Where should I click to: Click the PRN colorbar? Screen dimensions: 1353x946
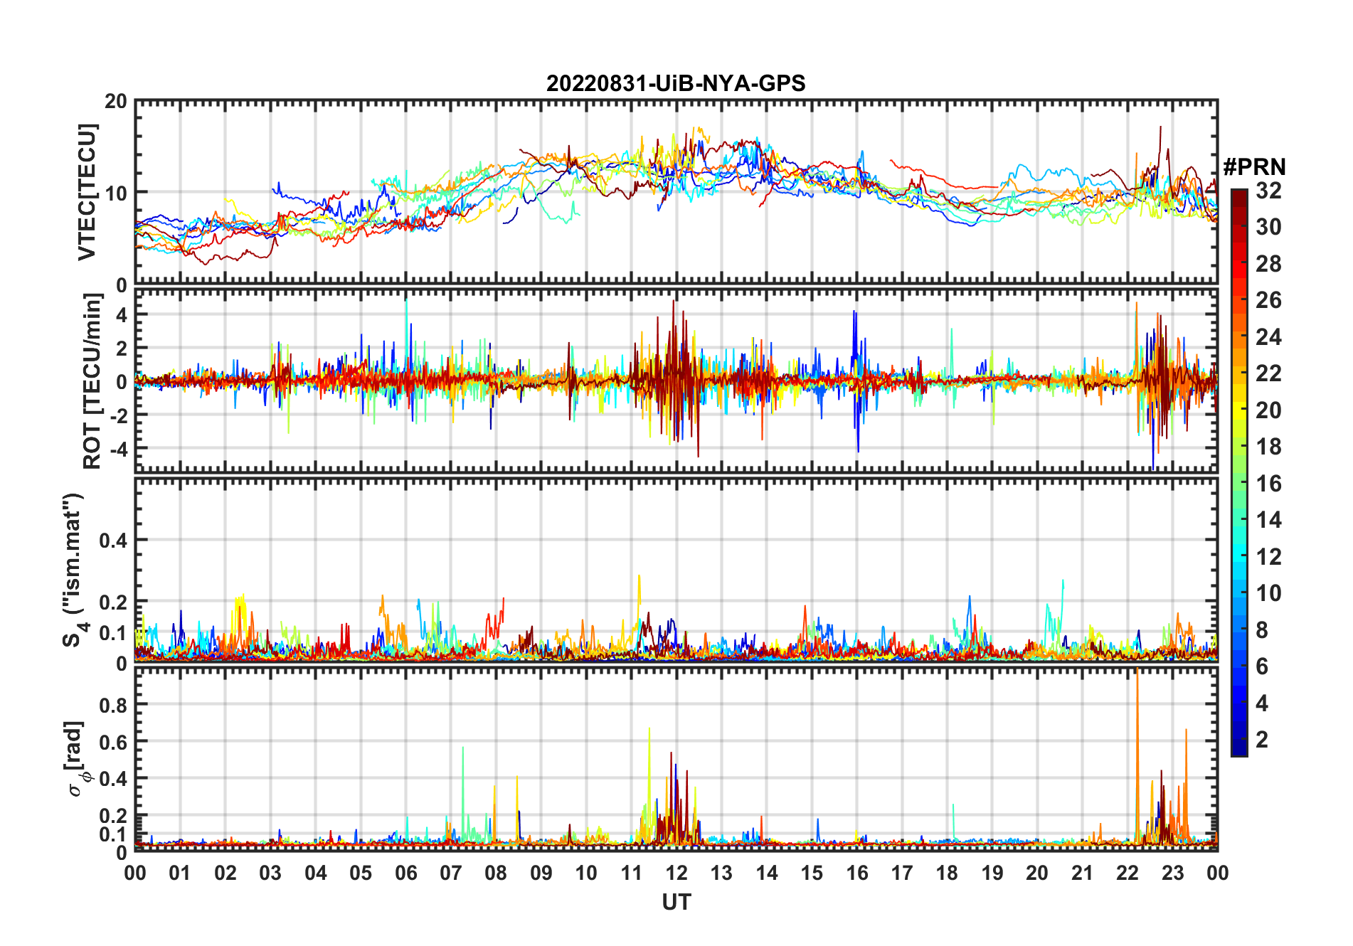(1239, 472)
